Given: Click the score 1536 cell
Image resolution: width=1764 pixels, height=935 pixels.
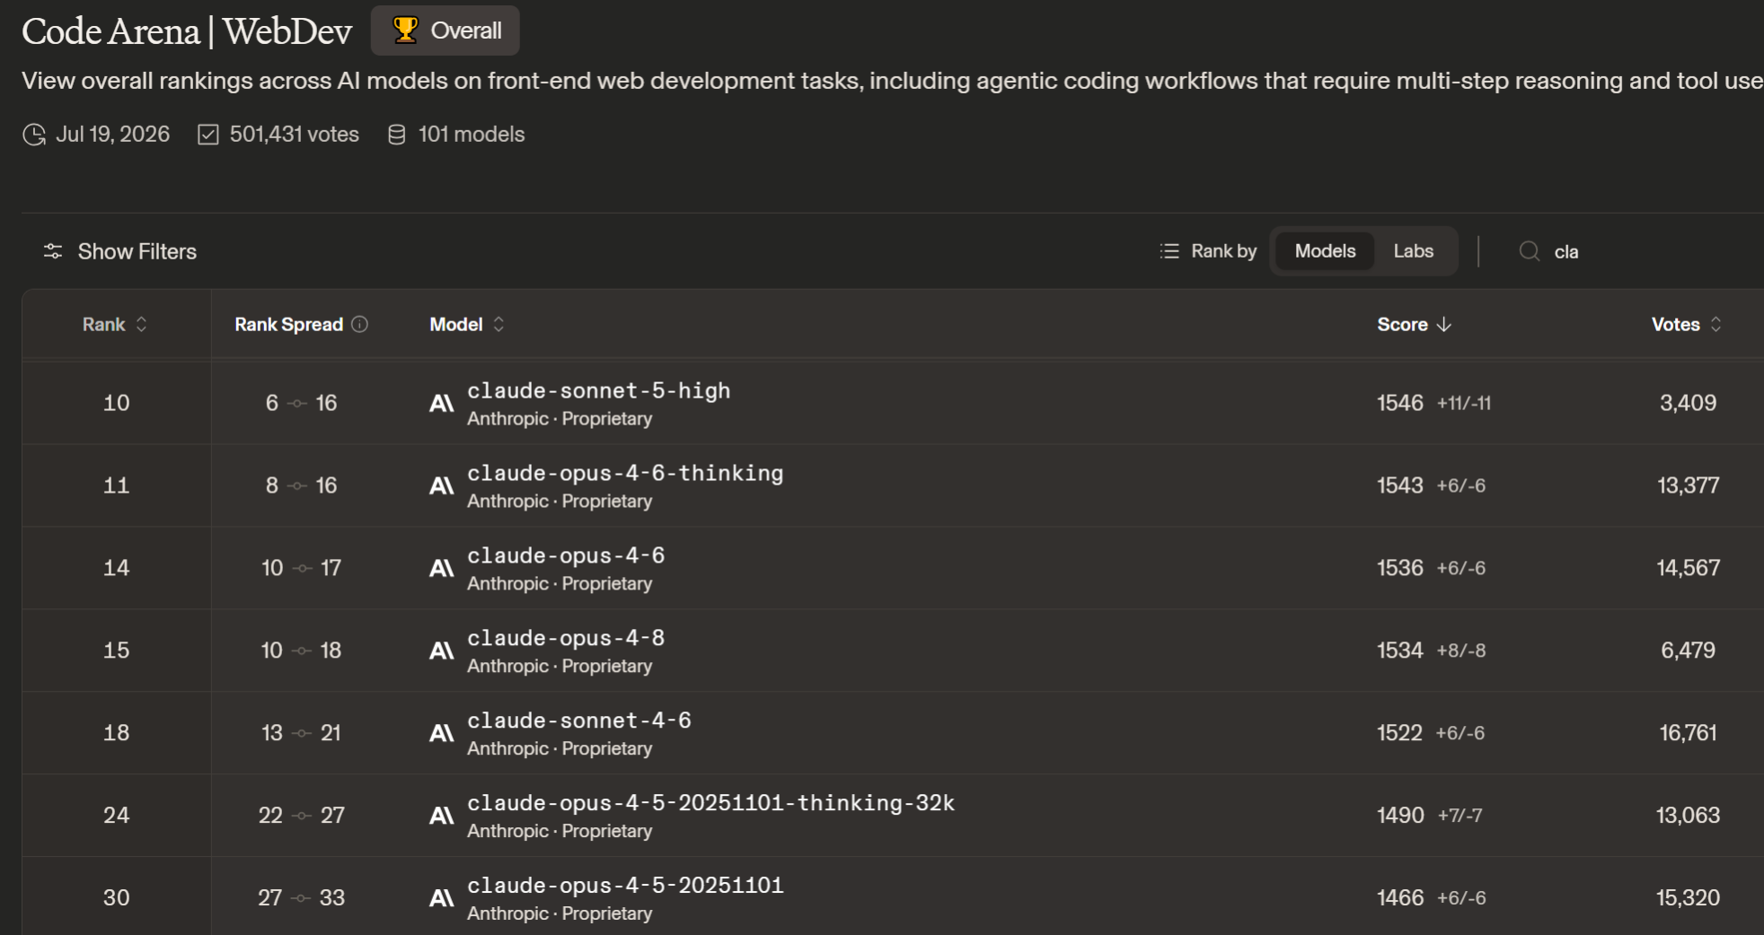Looking at the screenshot, I should coord(1400,568).
